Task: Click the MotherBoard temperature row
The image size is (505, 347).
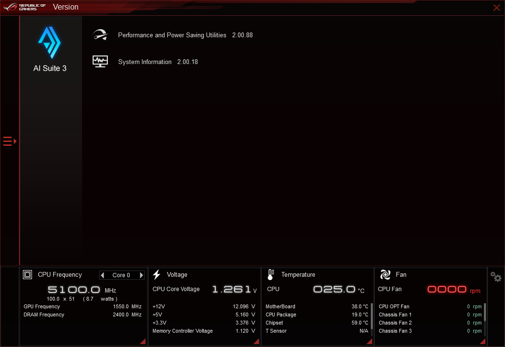Action: pyautogui.click(x=317, y=307)
